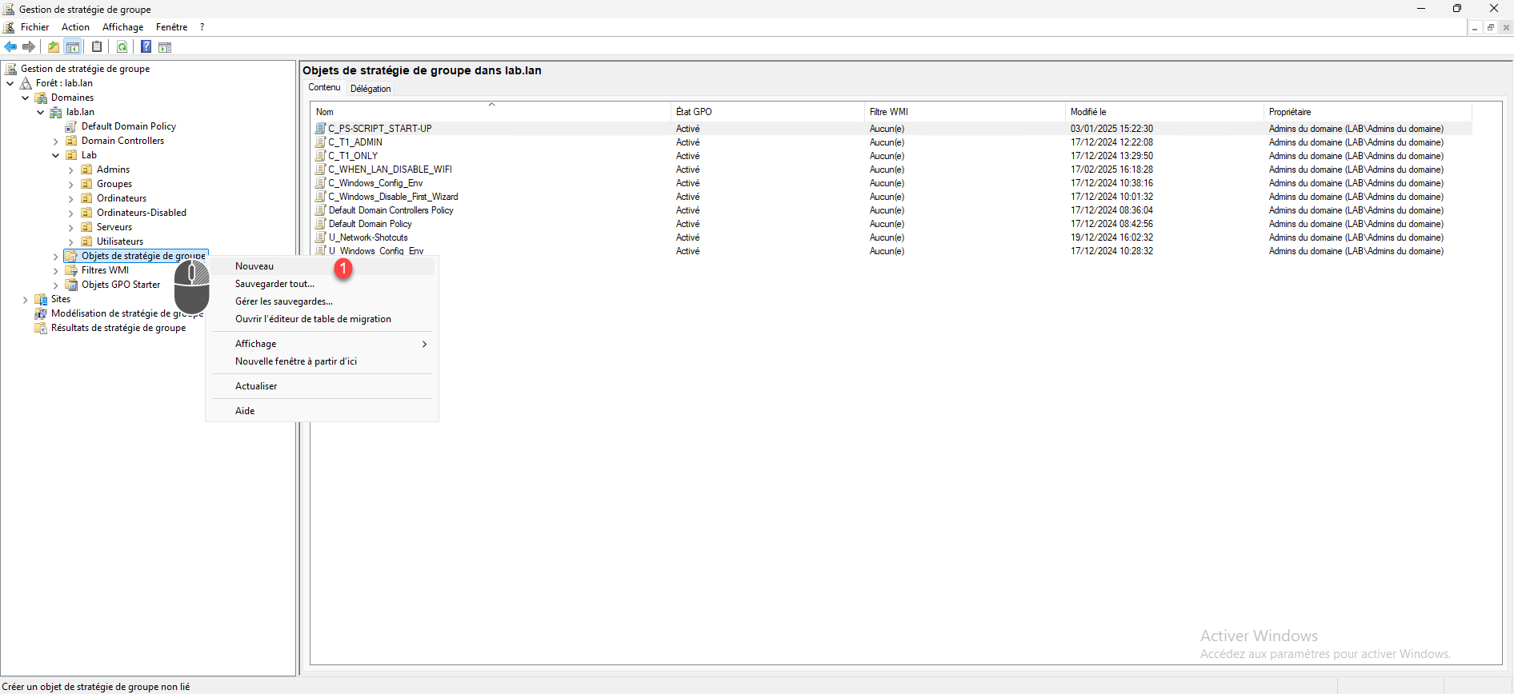The height and width of the screenshot is (694, 1514).
Task: Select the C_WHEN_LAN_DISABLE_WIFI list row
Action: pyautogui.click(x=390, y=170)
